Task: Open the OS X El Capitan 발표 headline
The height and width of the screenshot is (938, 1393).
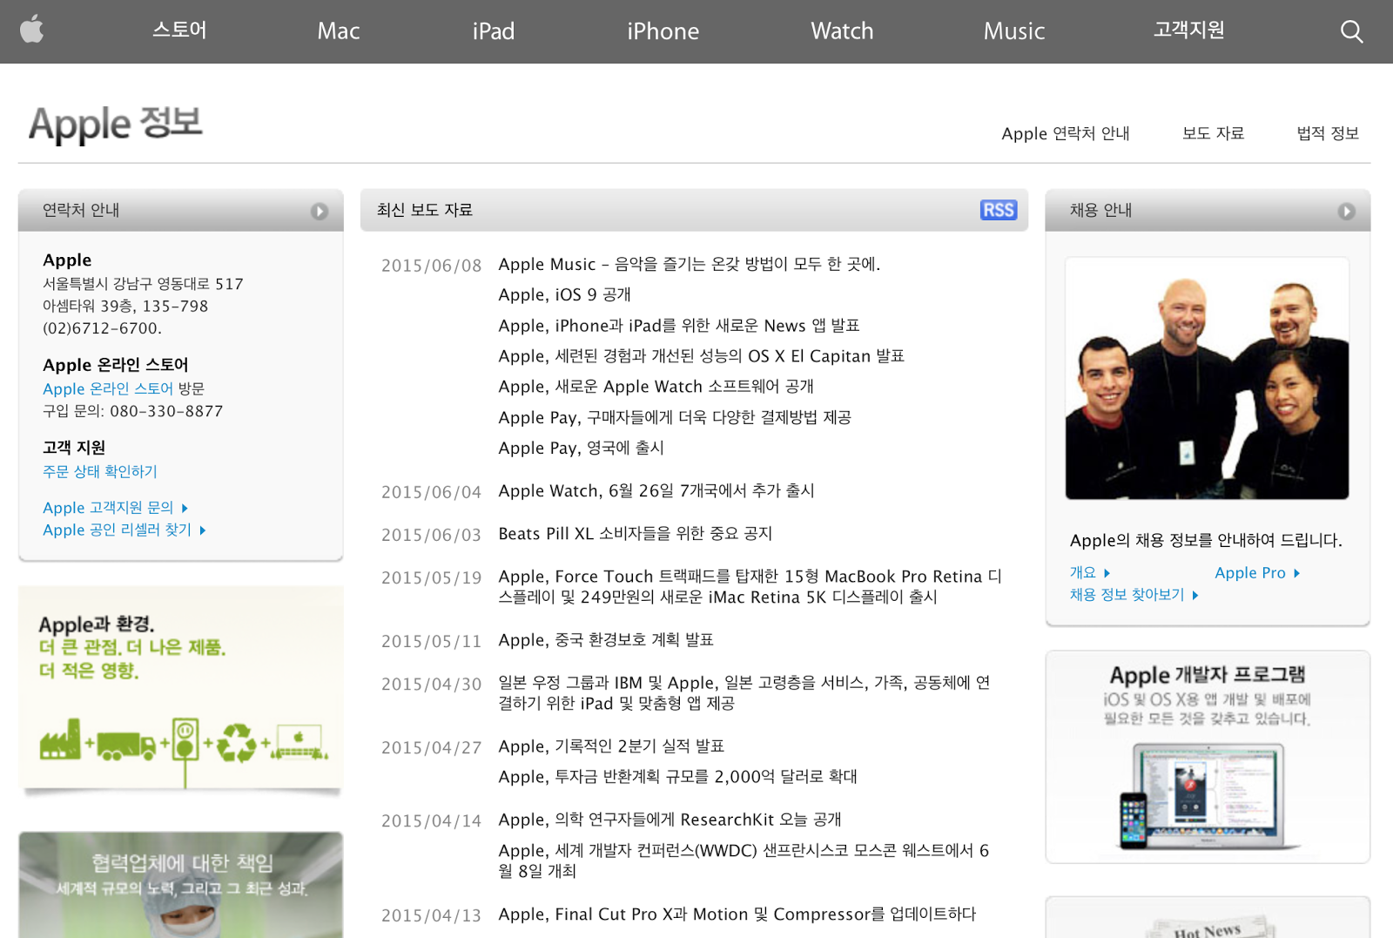Action: (x=701, y=355)
